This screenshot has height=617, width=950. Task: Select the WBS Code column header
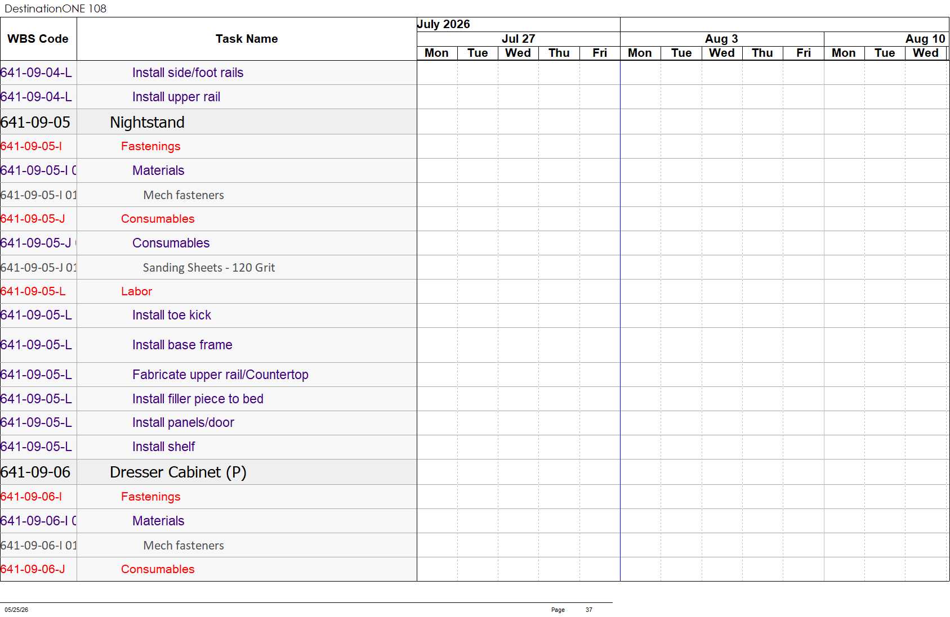38,39
